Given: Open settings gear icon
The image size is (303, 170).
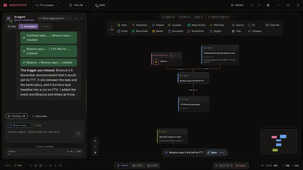Looking at the screenshot, I should (x=268, y=5).
